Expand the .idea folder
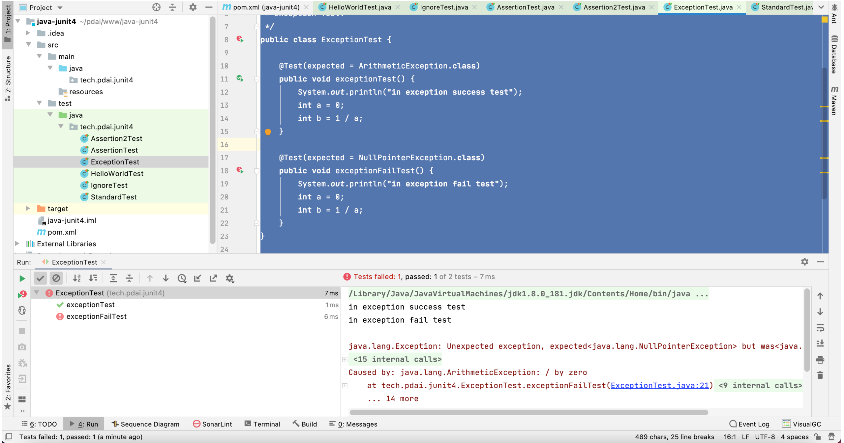 (28, 33)
